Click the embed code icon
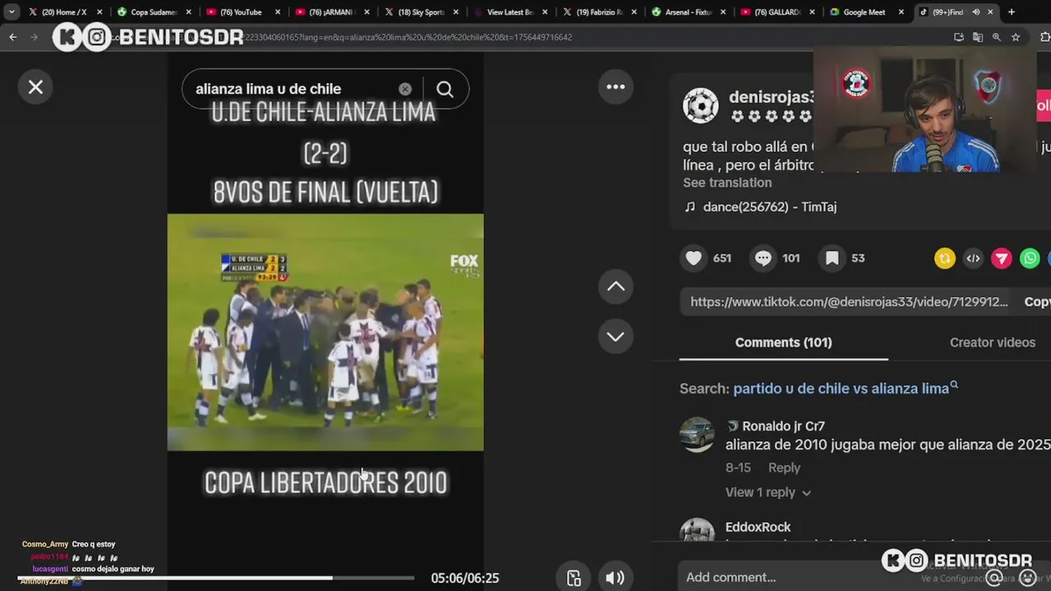 (973, 259)
